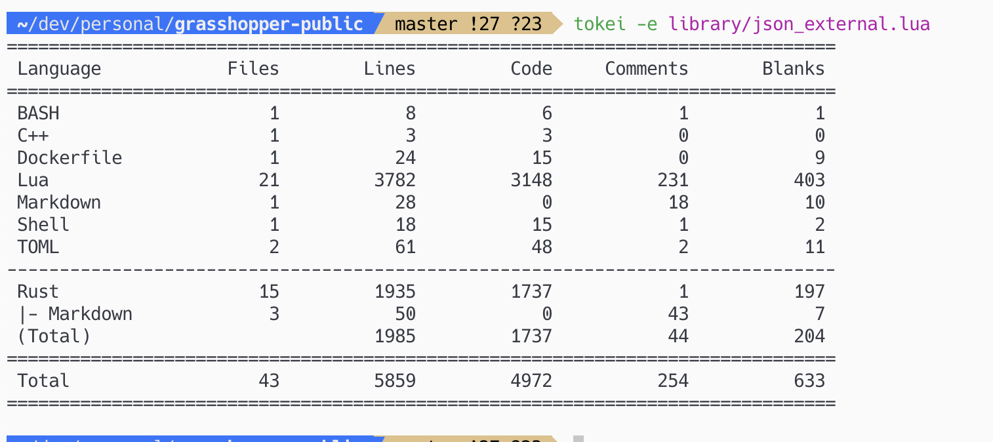This screenshot has width=993, height=442.
Task: Select the 'tokei' command word
Action: click(x=599, y=24)
